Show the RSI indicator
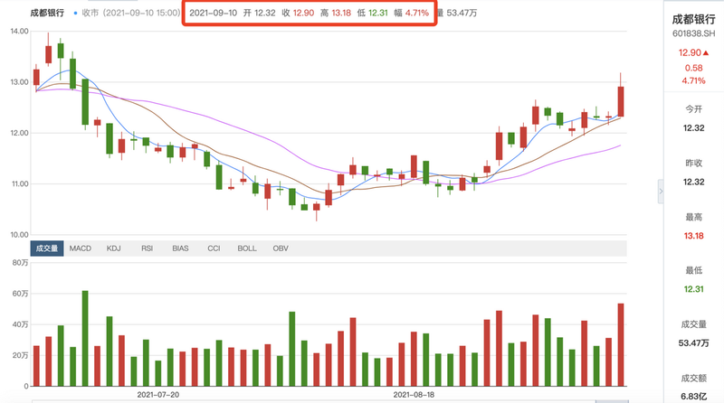This screenshot has width=724, height=403. coord(147,248)
